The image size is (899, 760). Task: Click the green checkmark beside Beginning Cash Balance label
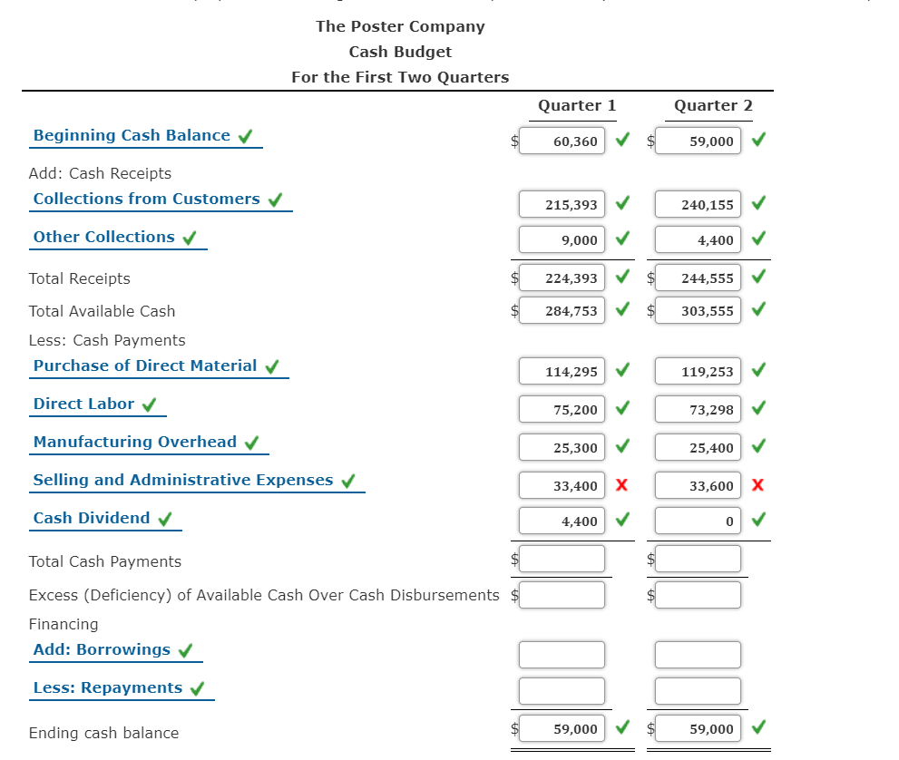pyautogui.click(x=245, y=134)
